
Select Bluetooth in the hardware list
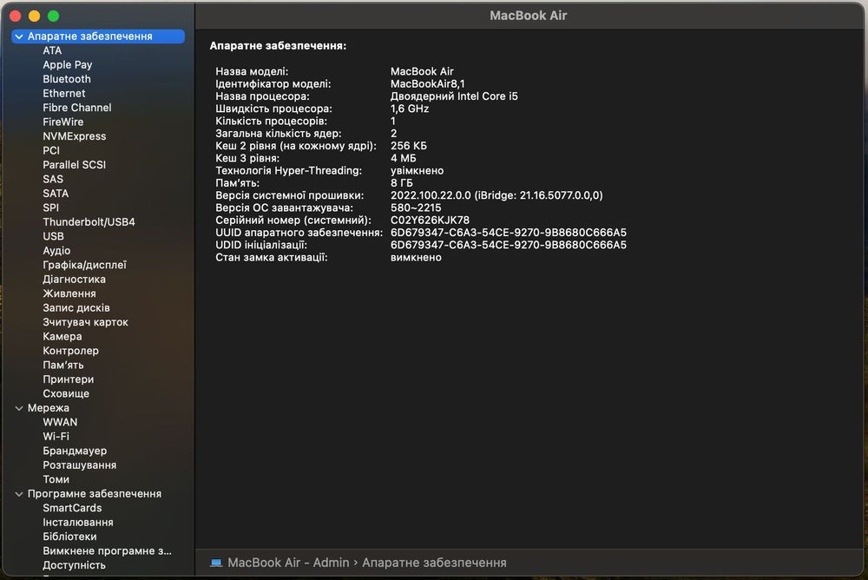tap(67, 79)
